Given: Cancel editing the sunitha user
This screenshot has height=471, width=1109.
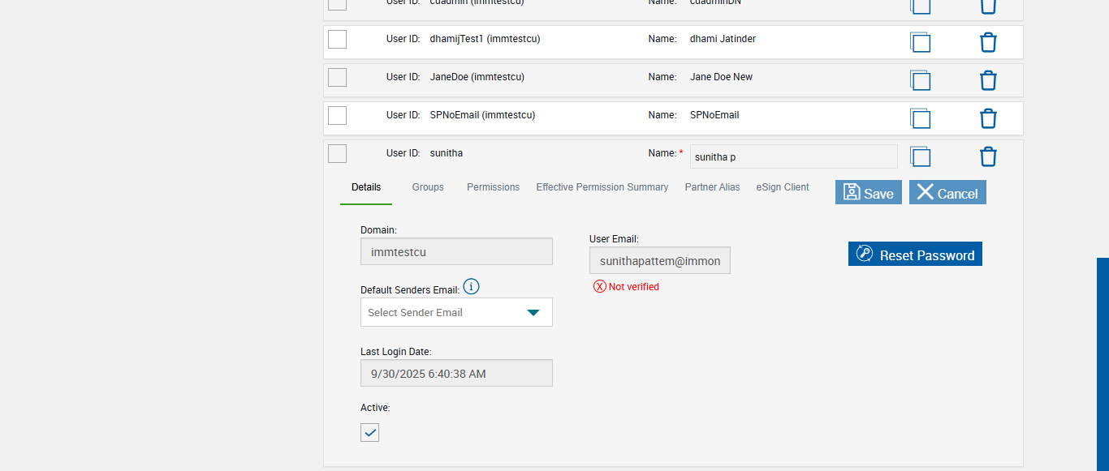Looking at the screenshot, I should [947, 192].
